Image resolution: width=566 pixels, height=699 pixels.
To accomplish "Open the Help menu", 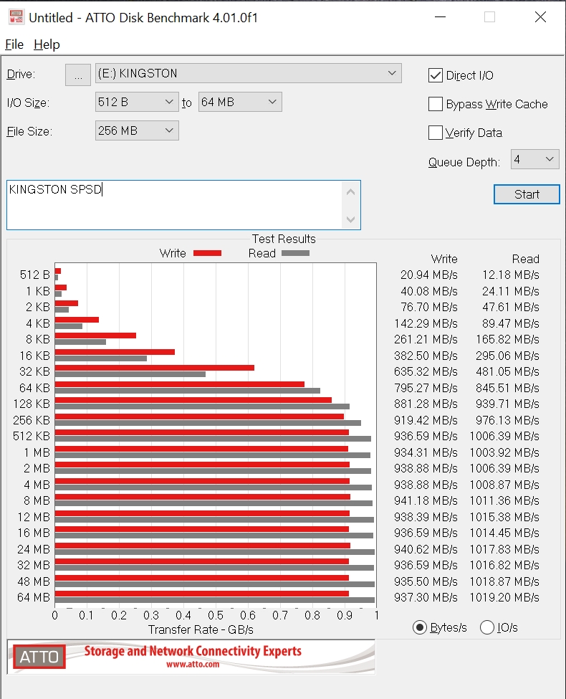I will click(47, 44).
